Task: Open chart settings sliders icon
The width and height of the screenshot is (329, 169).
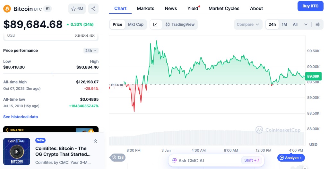Action: [317, 24]
